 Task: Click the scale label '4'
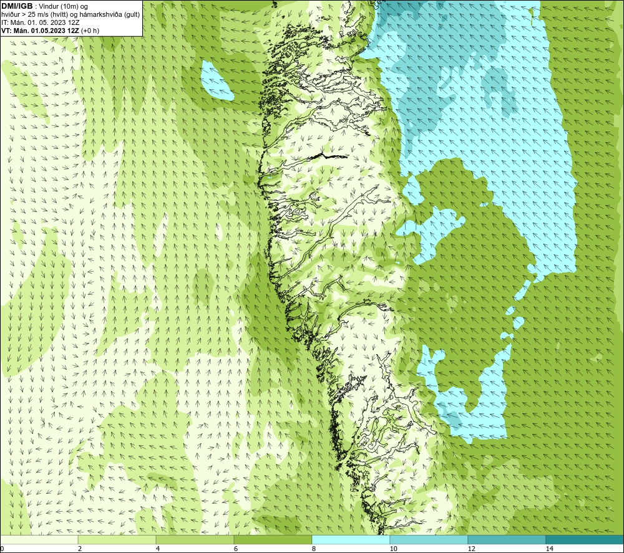pyautogui.click(x=158, y=549)
